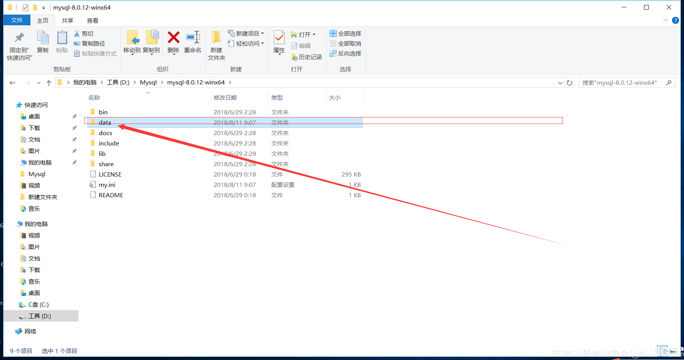Click the Help question mark icon

pos(675,20)
